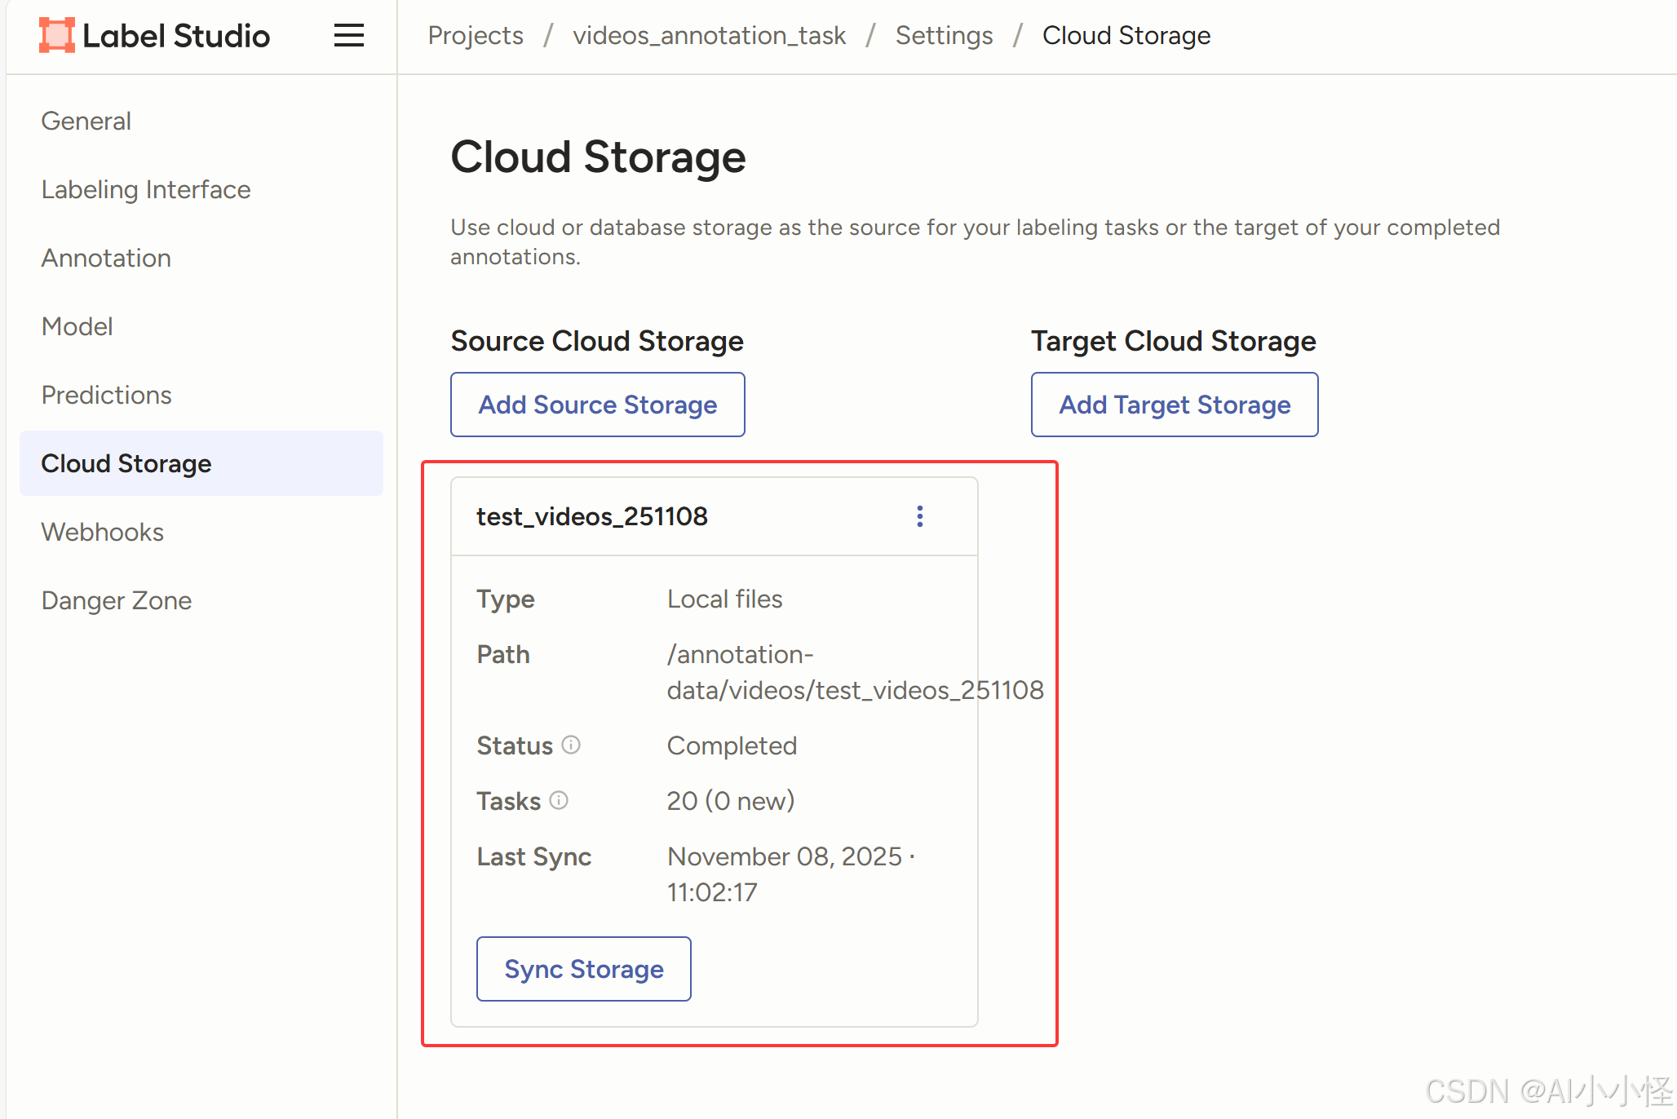
Task: Click the '20 (0 new)' tasks value
Action: point(731,801)
